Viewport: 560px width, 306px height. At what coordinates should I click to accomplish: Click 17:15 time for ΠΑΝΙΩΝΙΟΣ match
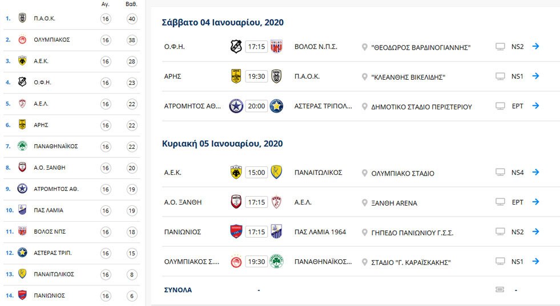pyautogui.click(x=256, y=232)
